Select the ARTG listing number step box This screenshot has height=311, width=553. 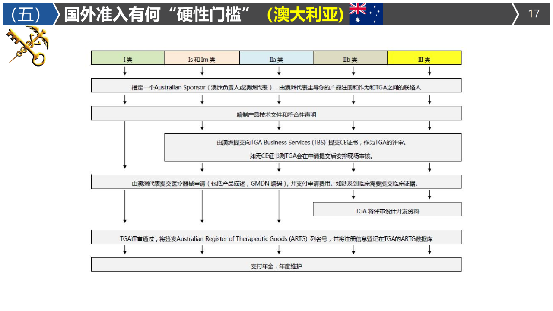pyautogui.click(x=276, y=237)
